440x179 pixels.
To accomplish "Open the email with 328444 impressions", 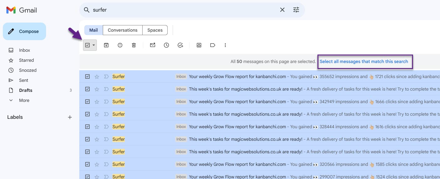I will 259,127.
